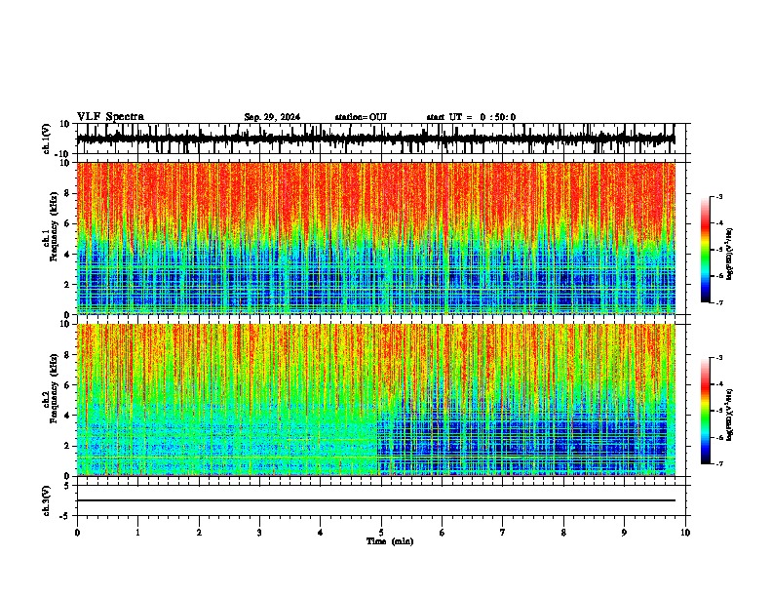The image size is (772, 597).
Task: Click the ch.2 spectrogram color bar
Action: coord(706,411)
